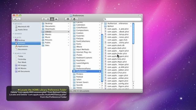The width and height of the screenshot is (196, 110).
Task: Switch to list view
Action: pos(48,19)
